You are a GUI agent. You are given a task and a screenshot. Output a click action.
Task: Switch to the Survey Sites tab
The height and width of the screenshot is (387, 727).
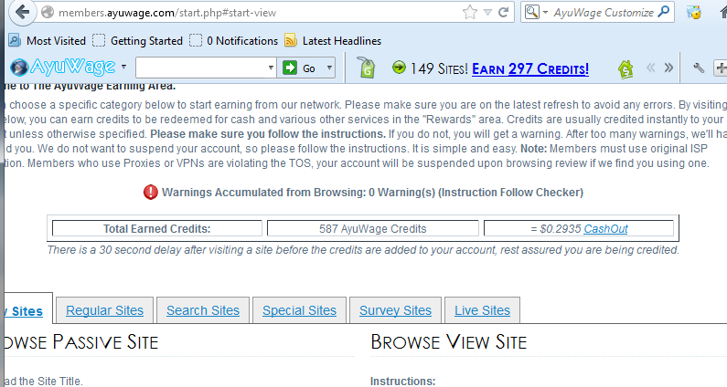[x=395, y=310]
